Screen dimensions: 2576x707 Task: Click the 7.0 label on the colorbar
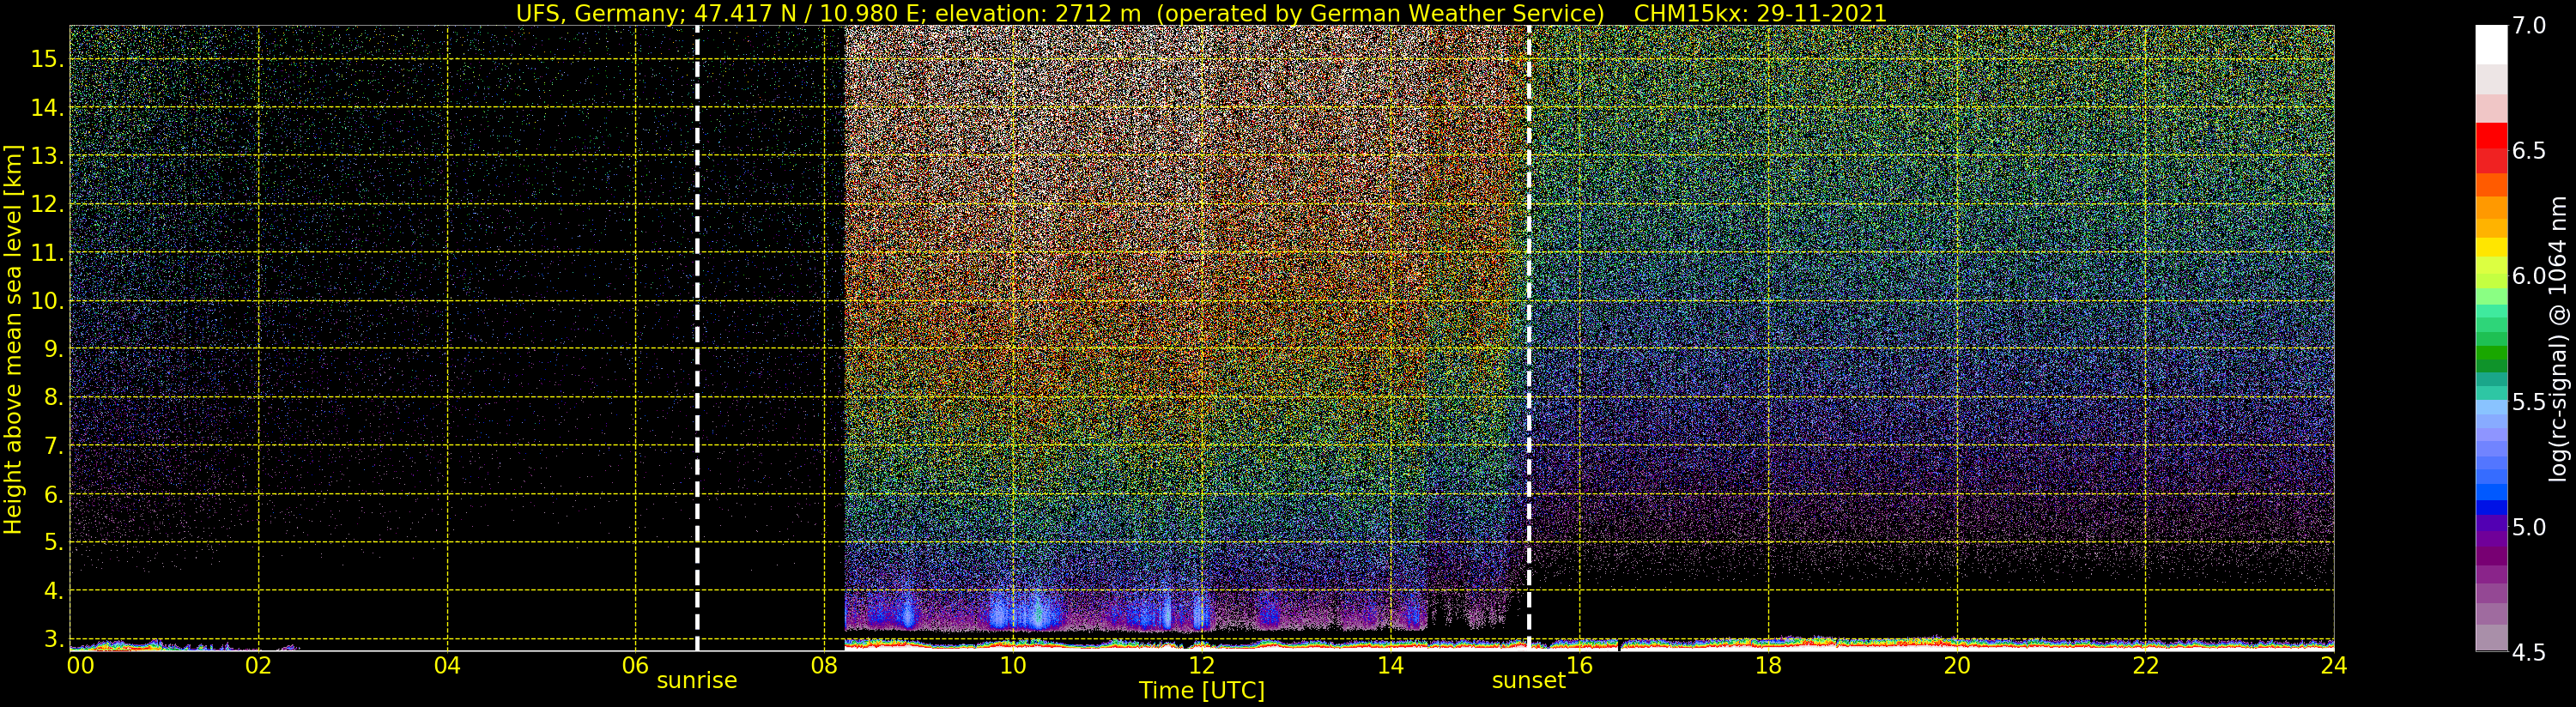2531,26
